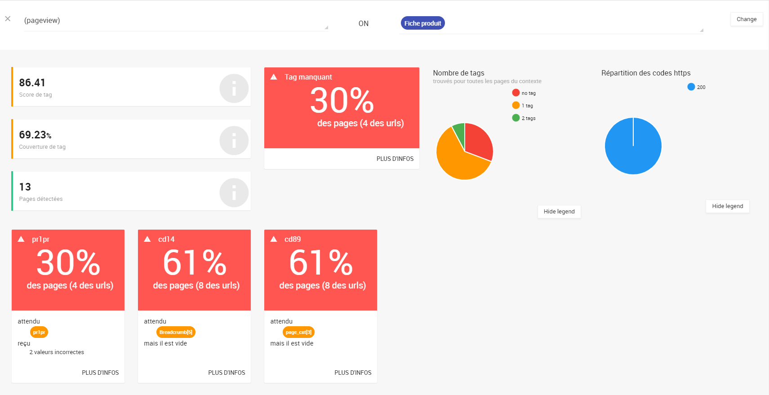Viewport: 769px width, 395px height.
Task: Open info icon for Score de tag
Action: 234,89
